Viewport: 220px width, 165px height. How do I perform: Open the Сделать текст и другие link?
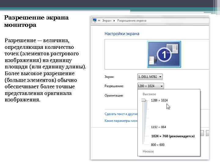(121, 114)
